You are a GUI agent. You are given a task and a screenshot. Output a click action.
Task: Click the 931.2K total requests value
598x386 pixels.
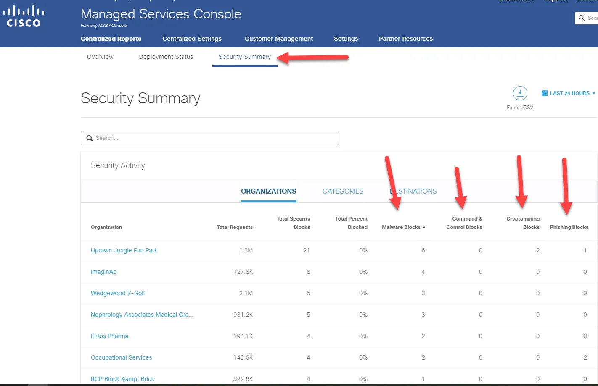(x=243, y=315)
